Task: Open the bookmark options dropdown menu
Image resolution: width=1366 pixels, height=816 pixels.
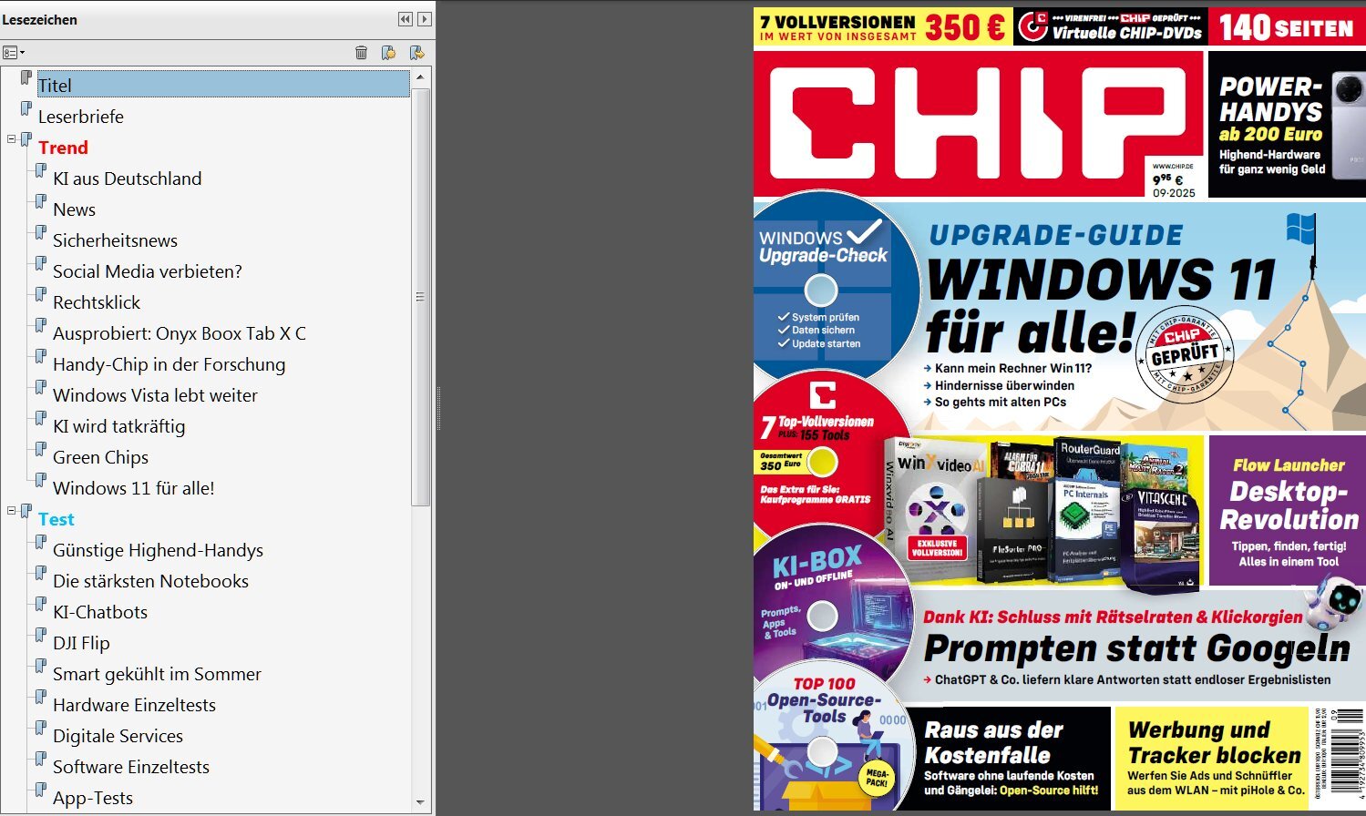Action: tap(14, 53)
